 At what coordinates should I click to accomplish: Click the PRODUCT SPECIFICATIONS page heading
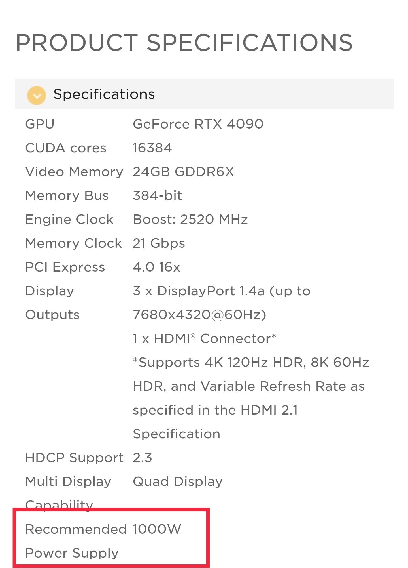coord(184,43)
